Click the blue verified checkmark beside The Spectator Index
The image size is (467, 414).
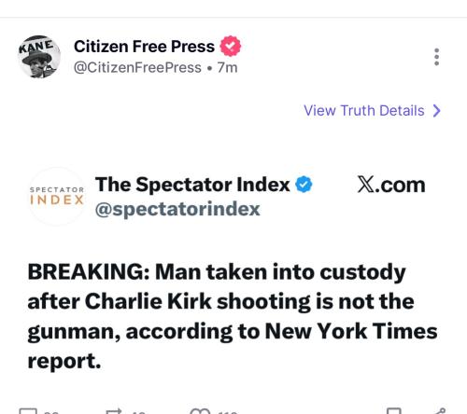tap(304, 185)
